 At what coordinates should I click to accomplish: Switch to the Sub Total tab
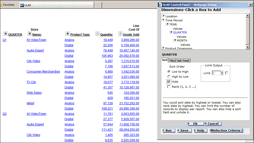(x=183, y=61)
